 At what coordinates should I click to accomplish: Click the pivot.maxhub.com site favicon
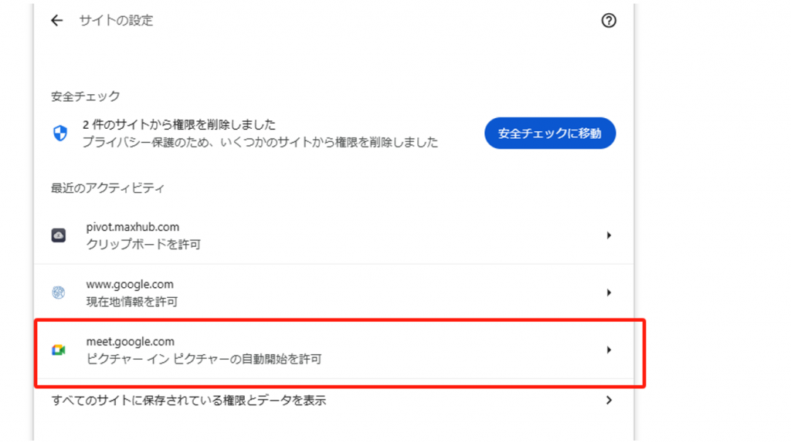(x=59, y=235)
